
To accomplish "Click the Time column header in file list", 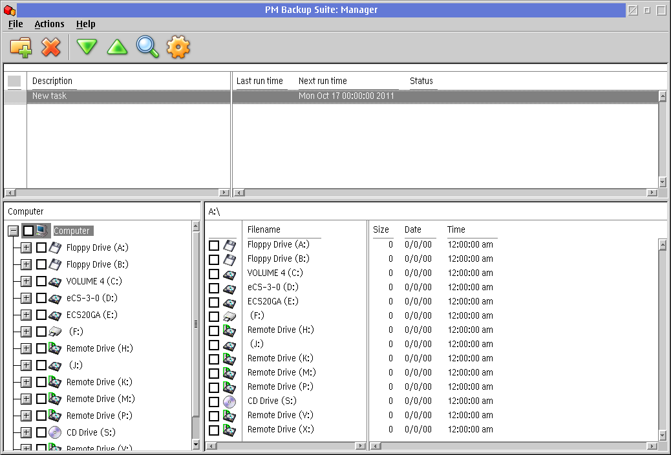I will pyautogui.click(x=456, y=229).
